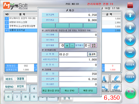Click the red 1,000 value in summary

(113, 70)
